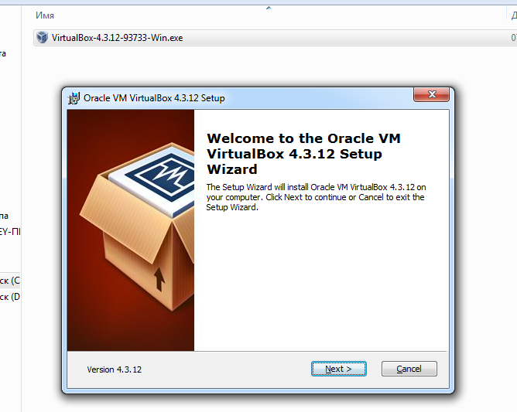
Task: Click the black up arrow on the box
Action: point(159,279)
